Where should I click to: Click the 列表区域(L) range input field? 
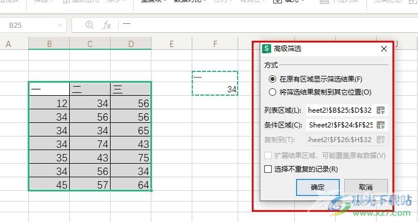(340, 110)
